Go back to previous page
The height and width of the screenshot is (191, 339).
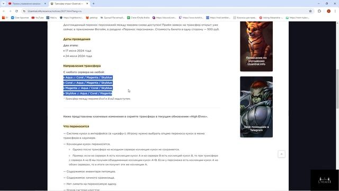tap(4, 11)
